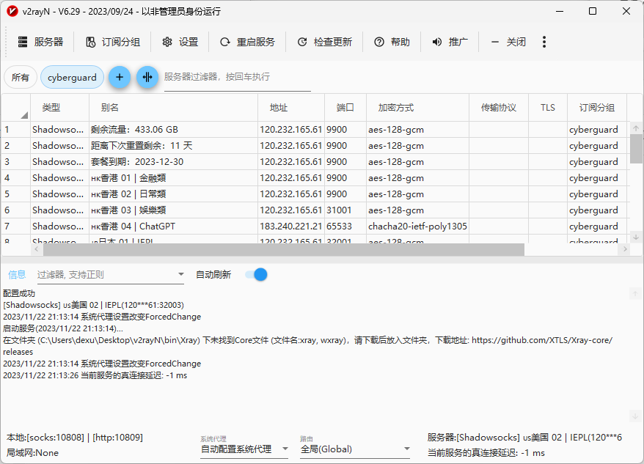Open the log filter dropdown arrow
The image size is (644, 464).
(181, 275)
